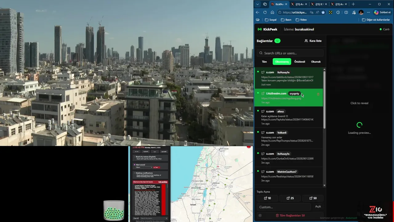Open the yellow-black extension icon
This screenshot has width=394, height=222.
(331, 12)
